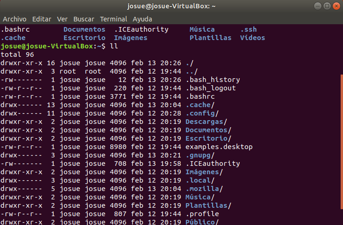Click the 8980 file size value

point(118,147)
